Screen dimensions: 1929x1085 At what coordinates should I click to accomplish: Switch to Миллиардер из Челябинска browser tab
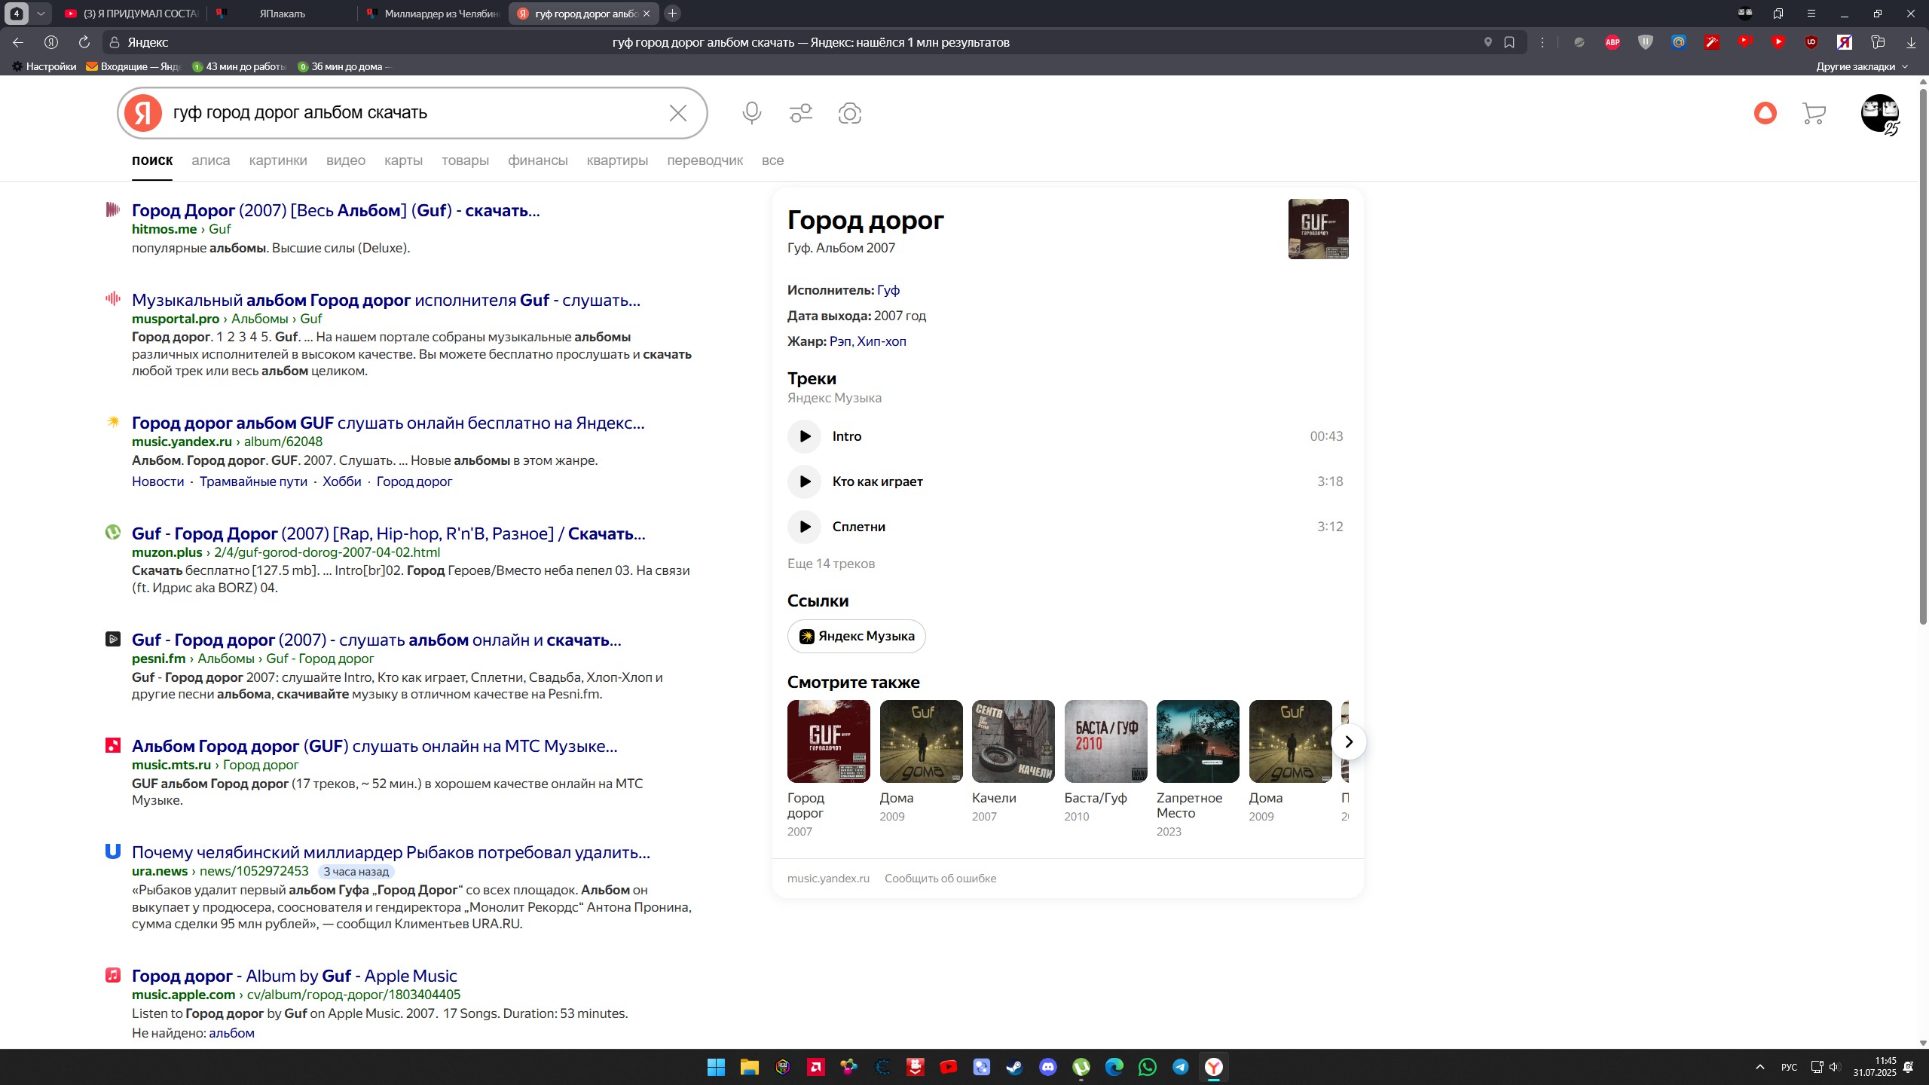point(432,14)
